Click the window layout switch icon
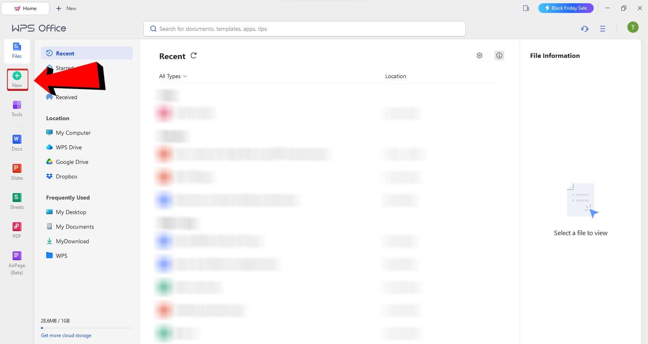The width and height of the screenshot is (648, 344). point(526,8)
